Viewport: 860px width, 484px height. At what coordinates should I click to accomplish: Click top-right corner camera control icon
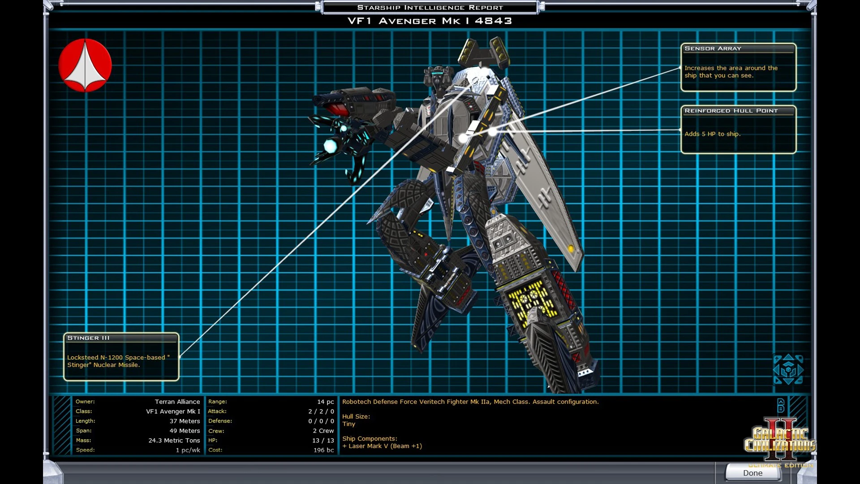click(x=800, y=358)
